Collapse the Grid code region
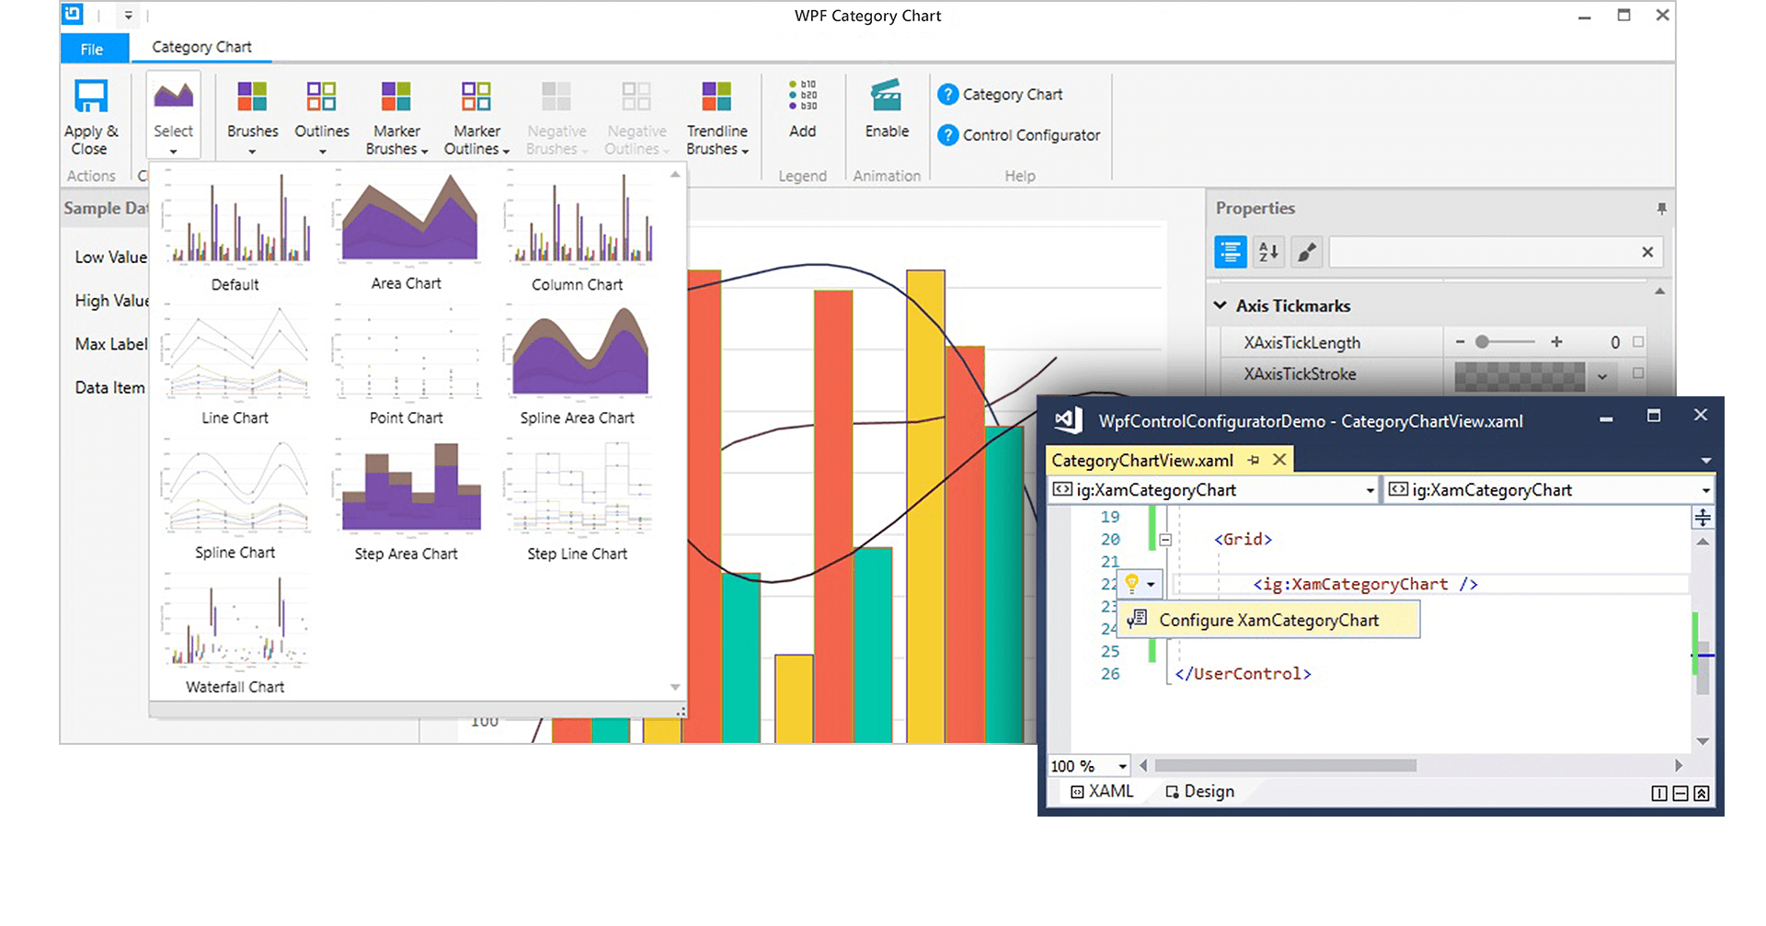The width and height of the screenshot is (1766, 926). [1165, 540]
